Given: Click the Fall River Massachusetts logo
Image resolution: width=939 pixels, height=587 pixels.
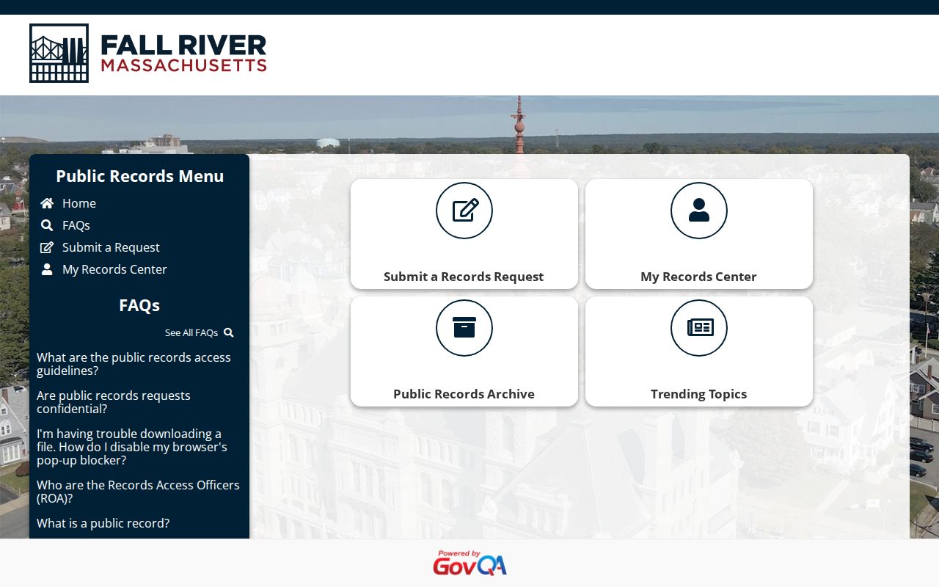Looking at the screenshot, I should coord(148,53).
